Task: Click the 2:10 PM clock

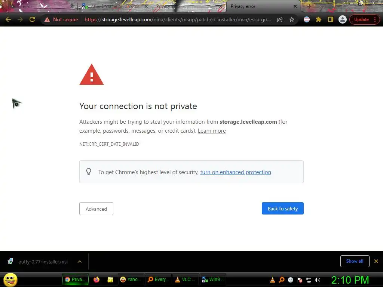Action: click(350, 280)
